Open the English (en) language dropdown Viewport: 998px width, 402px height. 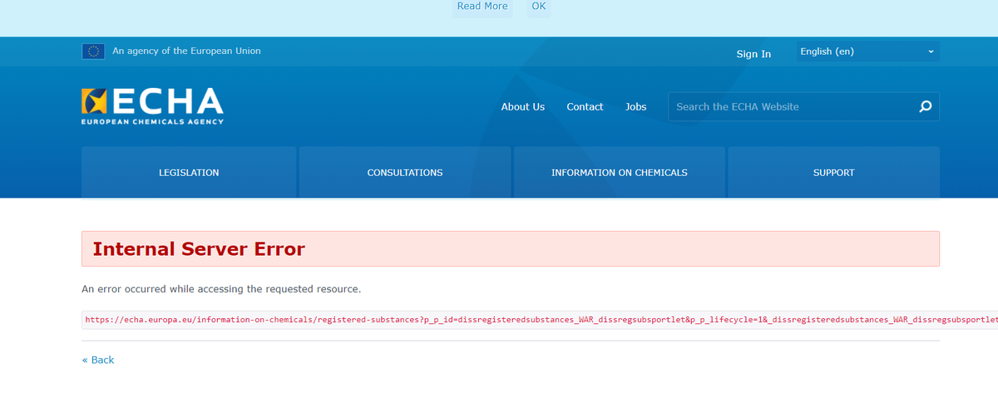coord(867,51)
